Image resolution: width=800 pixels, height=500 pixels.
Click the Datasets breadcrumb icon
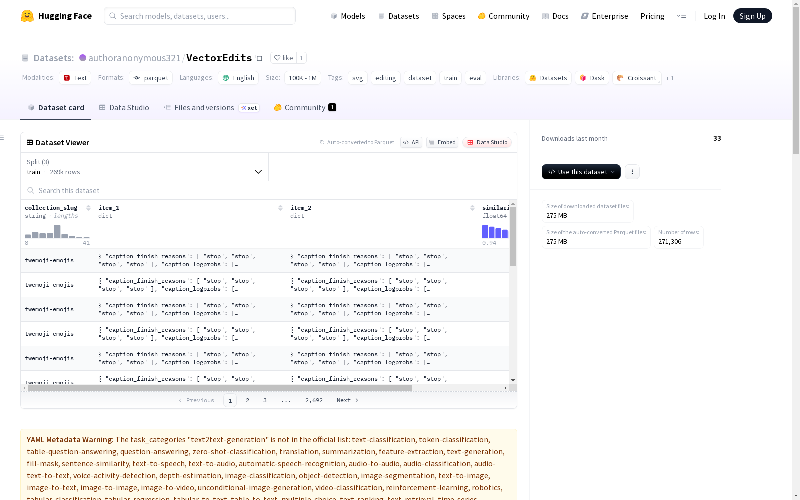tap(25, 58)
